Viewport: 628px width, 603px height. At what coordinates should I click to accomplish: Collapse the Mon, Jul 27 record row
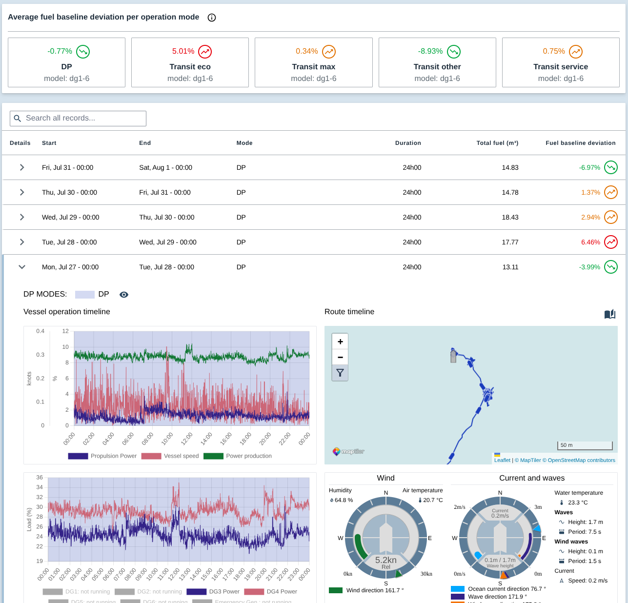point(22,267)
